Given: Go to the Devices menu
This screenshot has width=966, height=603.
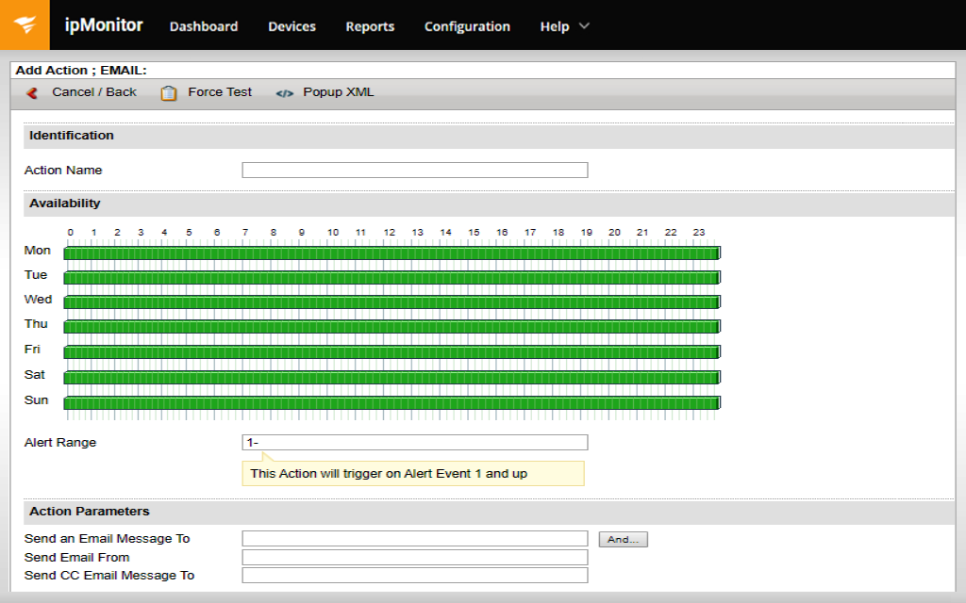Looking at the screenshot, I should [x=291, y=26].
